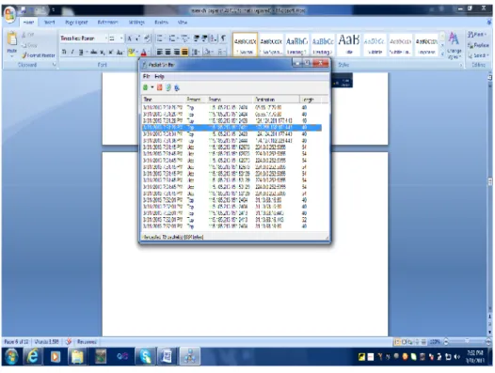This screenshot has width=495, height=373.
Task: Open Help menu in Packet Sniffer window
Action: (x=159, y=77)
